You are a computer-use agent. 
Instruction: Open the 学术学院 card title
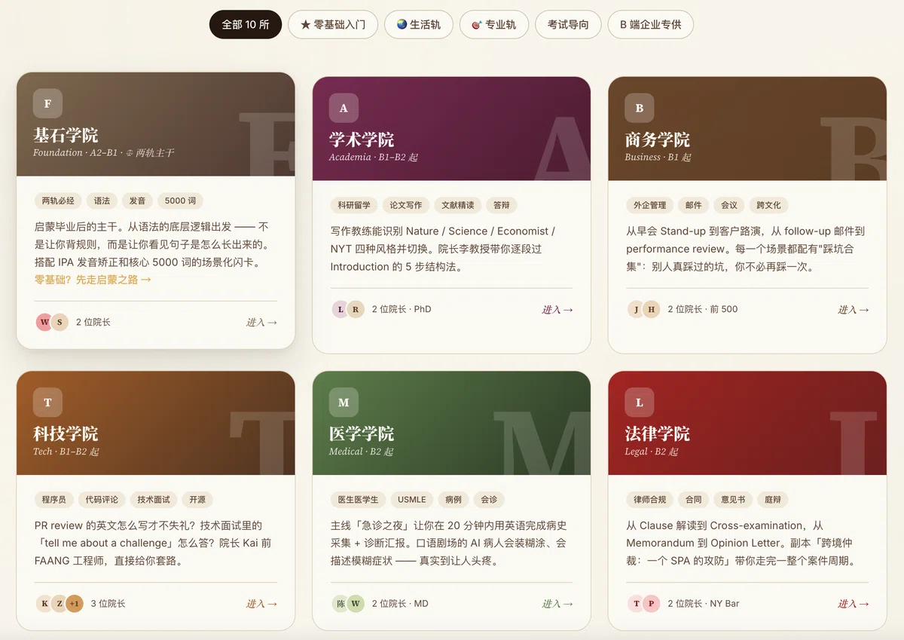[362, 140]
